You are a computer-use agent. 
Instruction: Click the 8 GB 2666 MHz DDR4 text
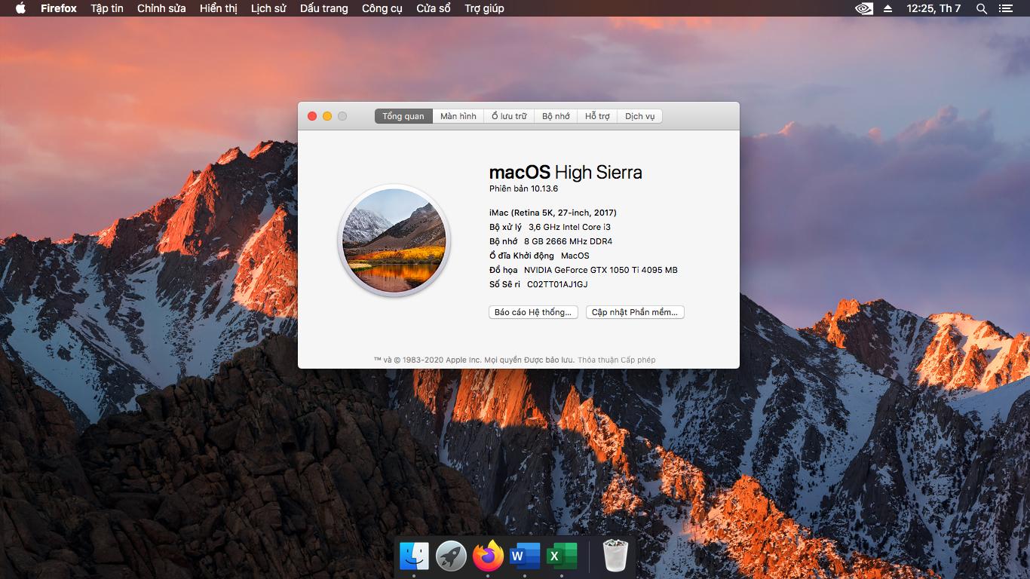568,241
